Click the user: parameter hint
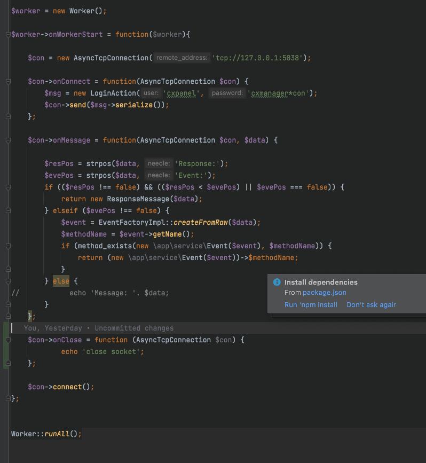The height and width of the screenshot is (463, 426). click(151, 93)
